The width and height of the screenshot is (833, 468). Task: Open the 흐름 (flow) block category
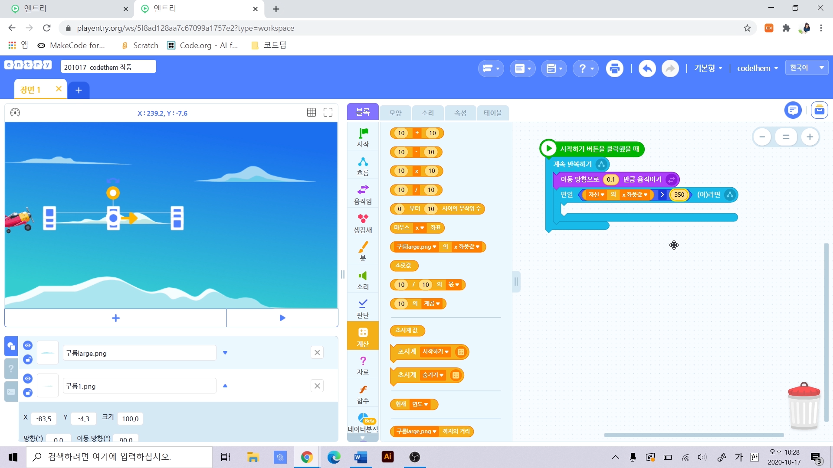point(363,166)
